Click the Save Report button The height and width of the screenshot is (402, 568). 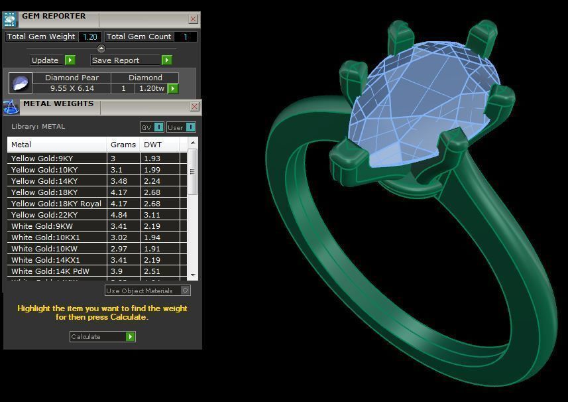(x=131, y=60)
